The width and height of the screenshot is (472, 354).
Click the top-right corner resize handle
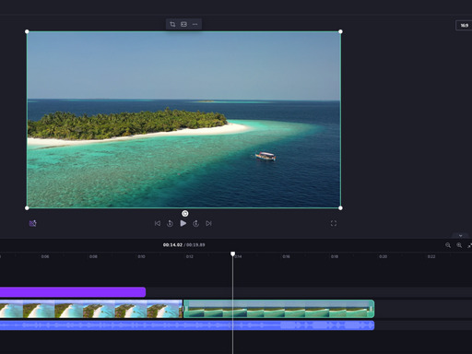point(340,31)
